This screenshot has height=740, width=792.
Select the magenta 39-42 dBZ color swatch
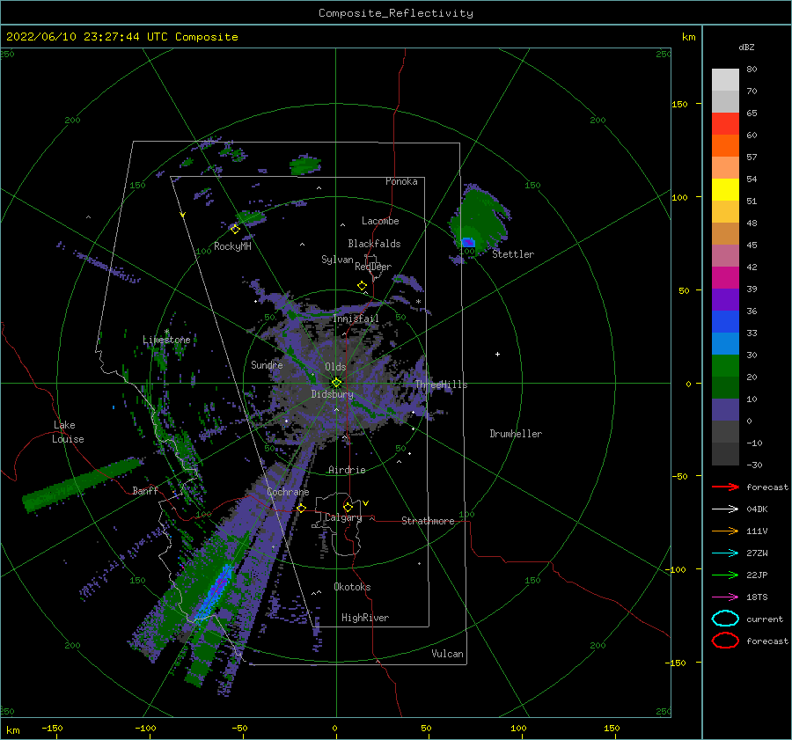click(725, 278)
